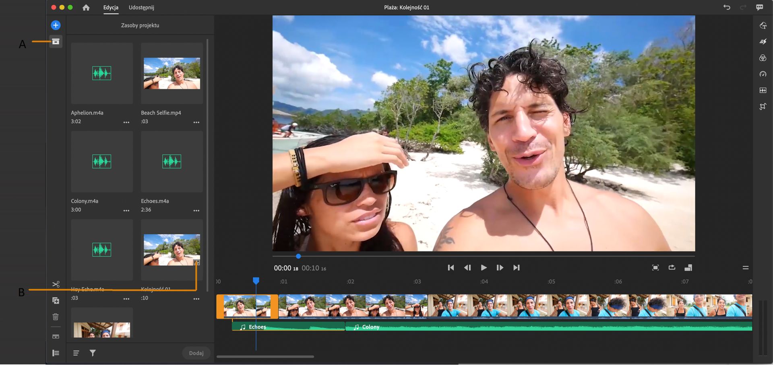Click the assets panel vertical scrollbar
This screenshot has width=773, height=370.
[207, 165]
